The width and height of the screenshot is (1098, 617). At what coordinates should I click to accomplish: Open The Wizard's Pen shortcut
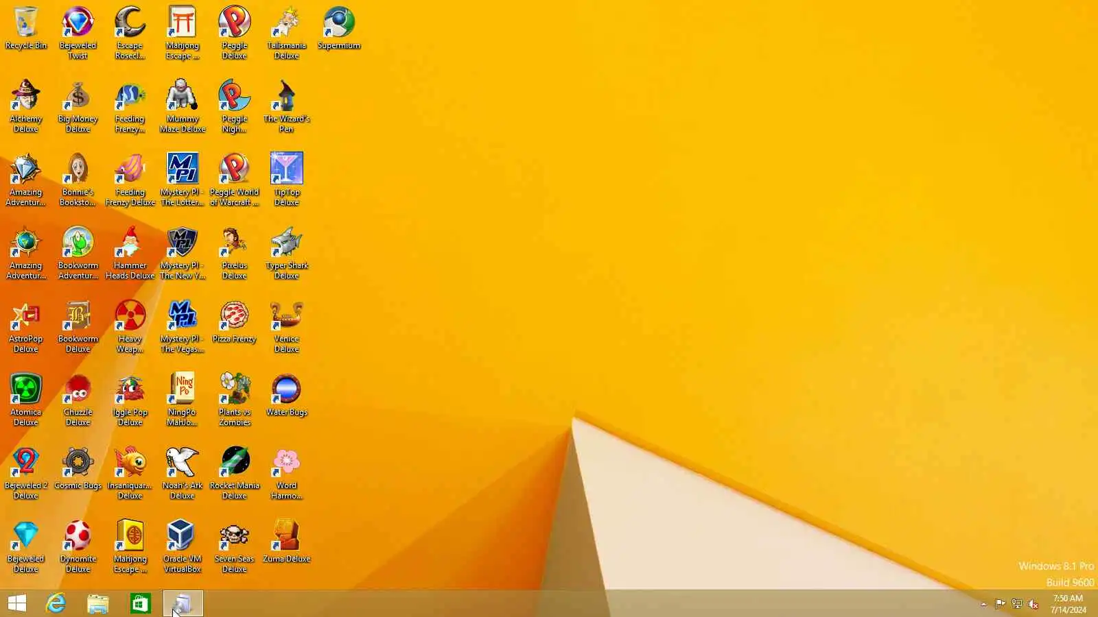pos(287,106)
